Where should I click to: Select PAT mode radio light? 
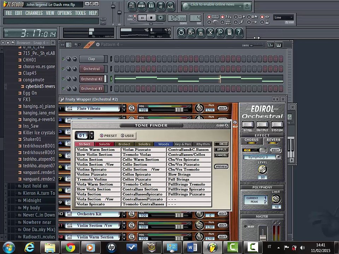pyautogui.click(x=135, y=16)
